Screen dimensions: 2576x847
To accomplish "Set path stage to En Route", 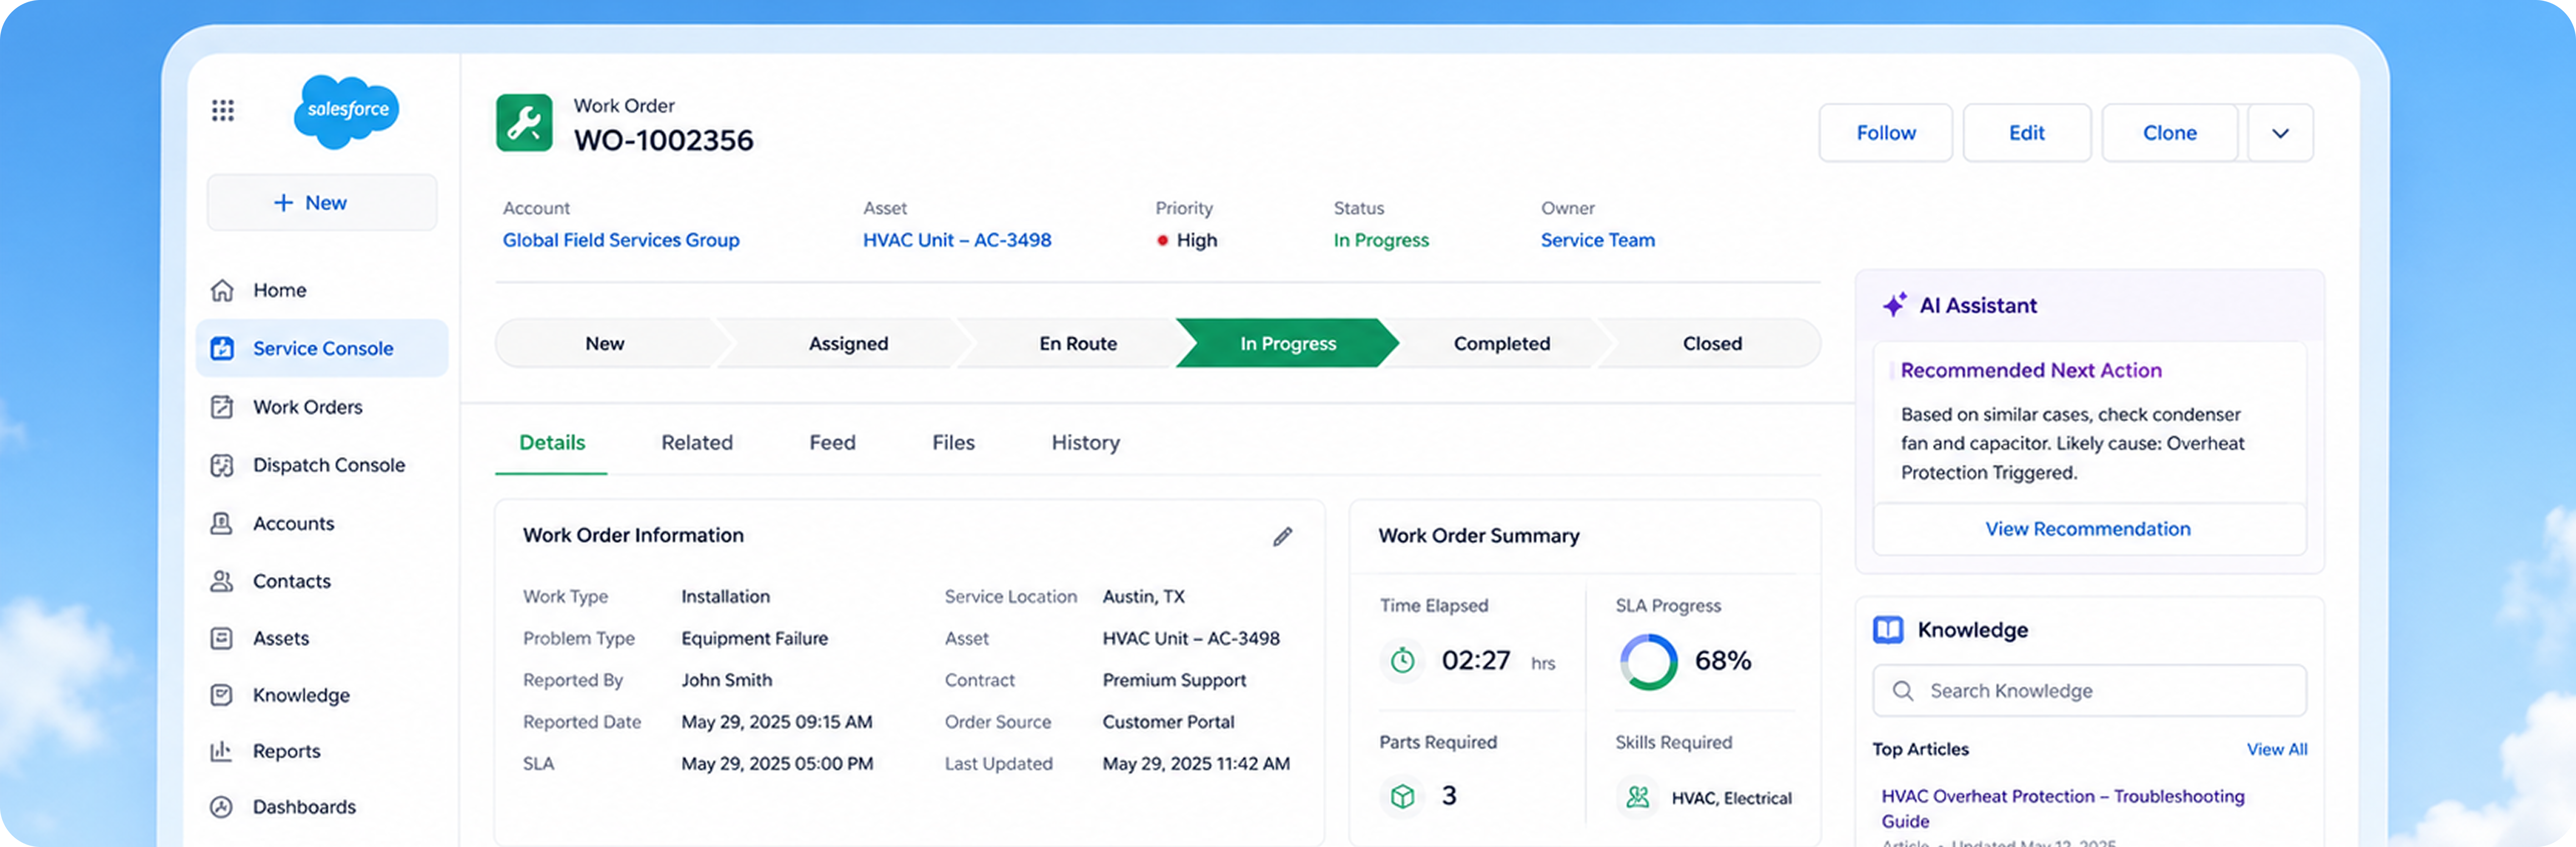I will (x=1077, y=343).
